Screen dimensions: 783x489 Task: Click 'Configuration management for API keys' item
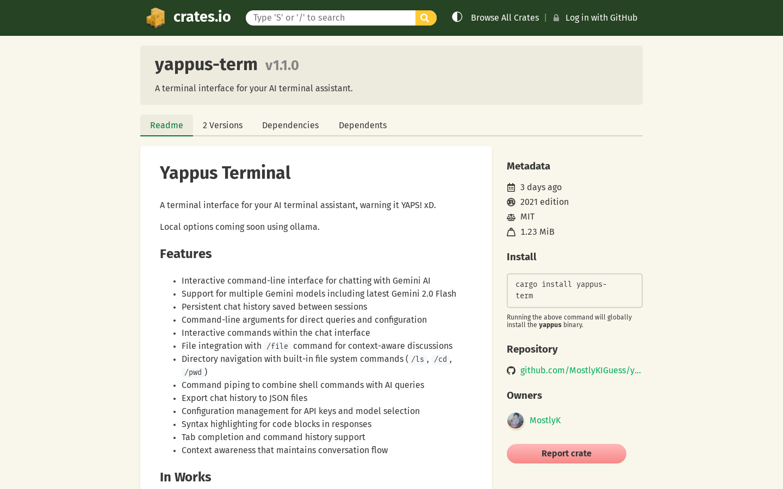click(x=301, y=411)
